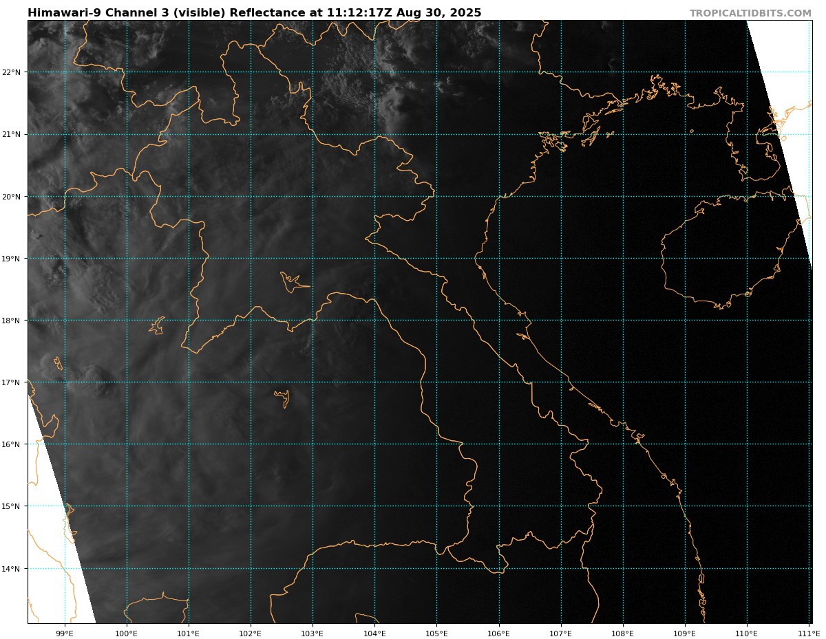
Task: Select the 107°E longitude axis label
Action: [x=561, y=633]
